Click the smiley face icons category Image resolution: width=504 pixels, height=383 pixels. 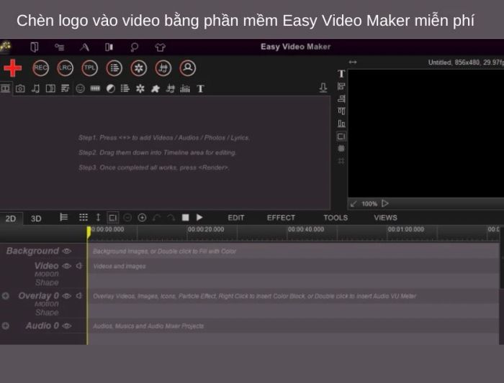(80, 88)
